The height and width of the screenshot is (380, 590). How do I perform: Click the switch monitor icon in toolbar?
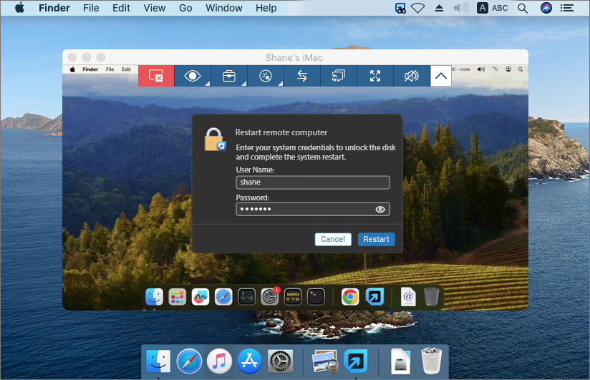coord(339,76)
